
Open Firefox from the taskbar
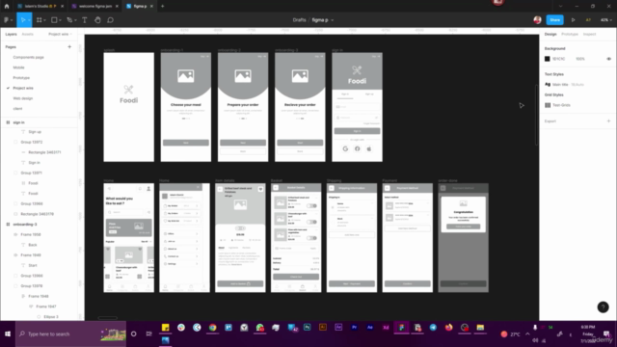point(448,328)
